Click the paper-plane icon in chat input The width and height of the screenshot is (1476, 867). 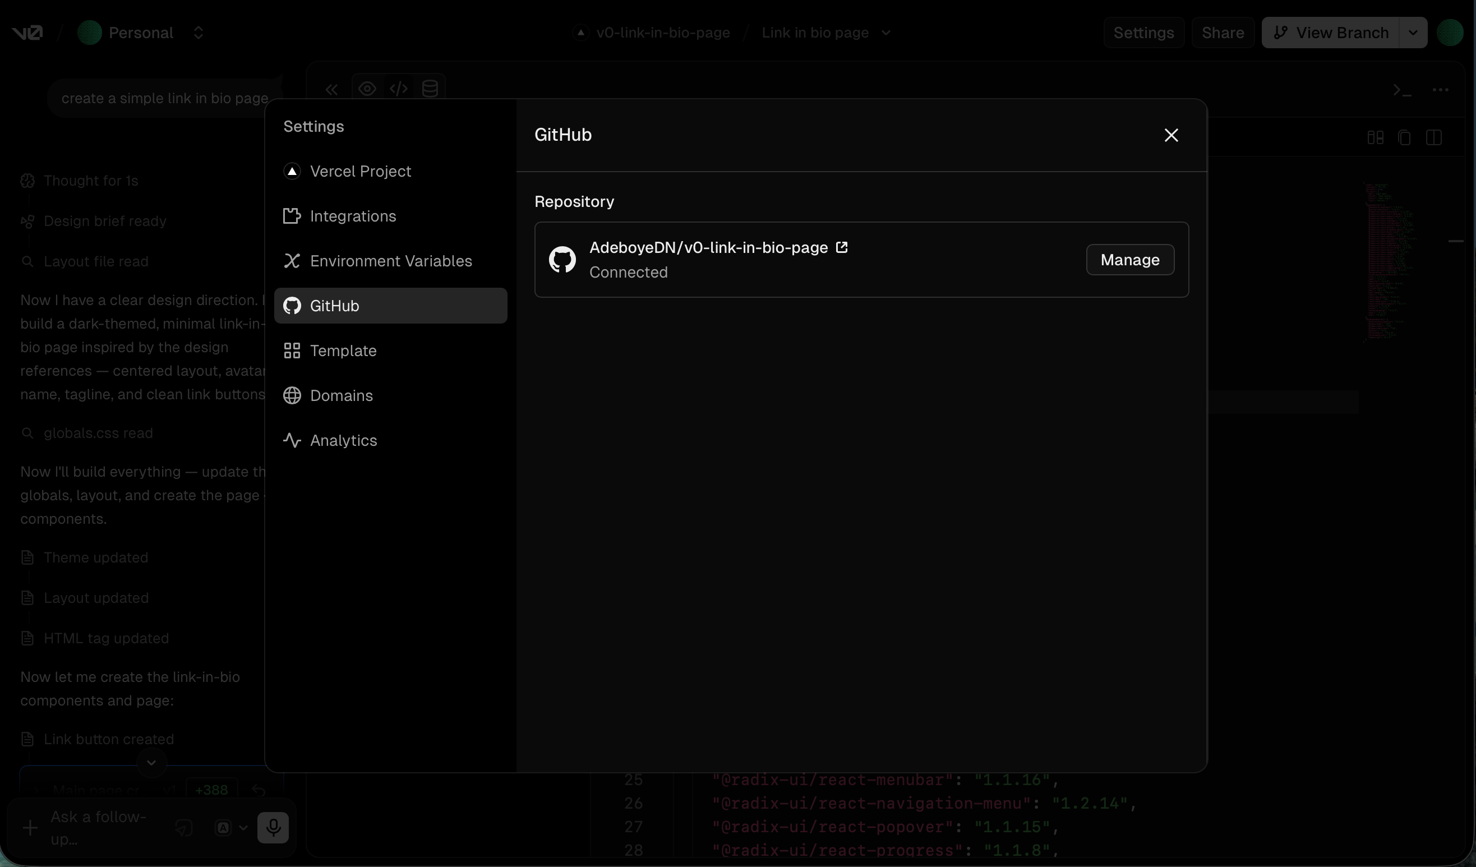[x=184, y=828]
